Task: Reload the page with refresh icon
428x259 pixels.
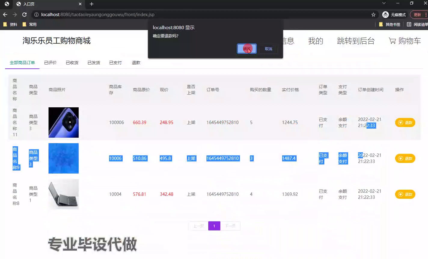Action: point(24,14)
